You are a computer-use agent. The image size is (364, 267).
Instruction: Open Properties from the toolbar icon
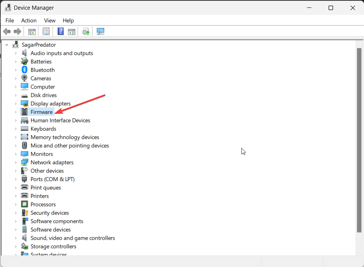click(46, 31)
